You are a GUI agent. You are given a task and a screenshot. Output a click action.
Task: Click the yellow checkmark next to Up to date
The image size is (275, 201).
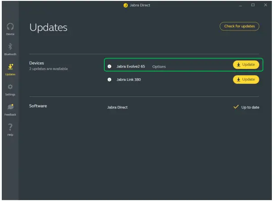pyautogui.click(x=236, y=107)
